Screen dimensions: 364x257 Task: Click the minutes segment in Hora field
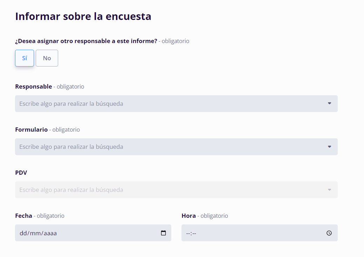pyautogui.click(x=194, y=233)
